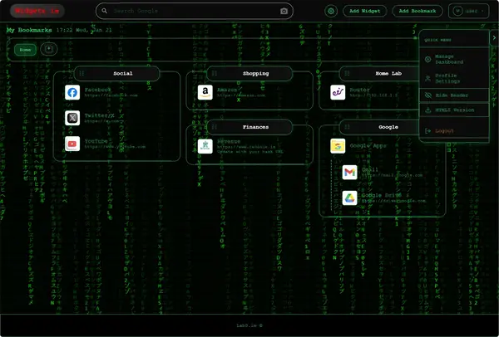Open the Facebook bookmark icon
Image resolution: width=499 pixels, height=337 pixels.
coord(72,93)
